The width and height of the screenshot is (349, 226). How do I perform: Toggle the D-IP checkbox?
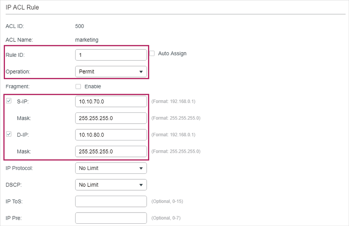pyautogui.click(x=8, y=135)
